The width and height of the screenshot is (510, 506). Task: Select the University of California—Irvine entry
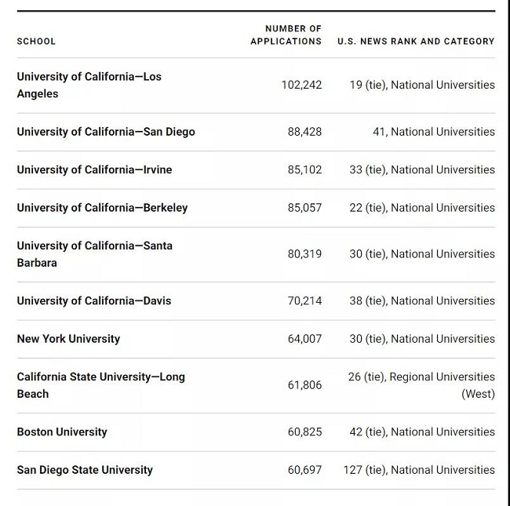(94, 169)
